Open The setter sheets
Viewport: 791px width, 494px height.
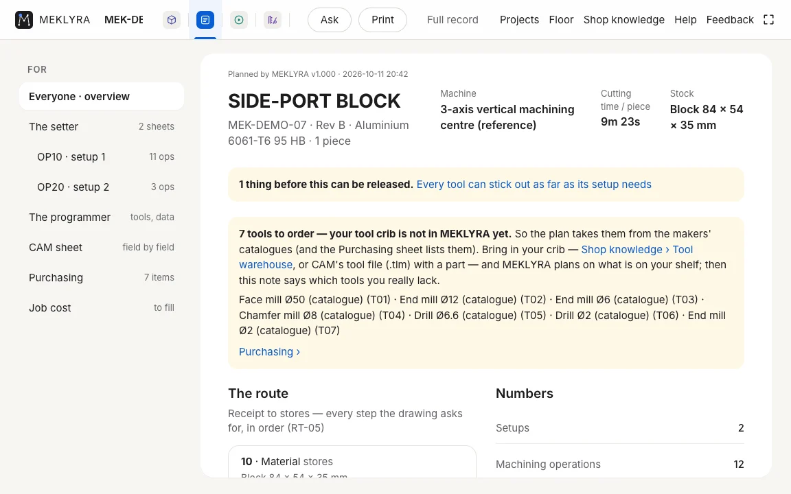[102, 126]
